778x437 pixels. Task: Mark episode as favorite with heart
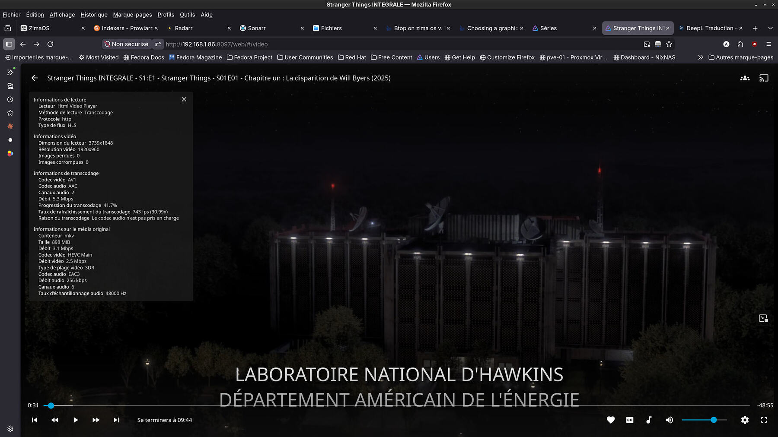pos(611,420)
